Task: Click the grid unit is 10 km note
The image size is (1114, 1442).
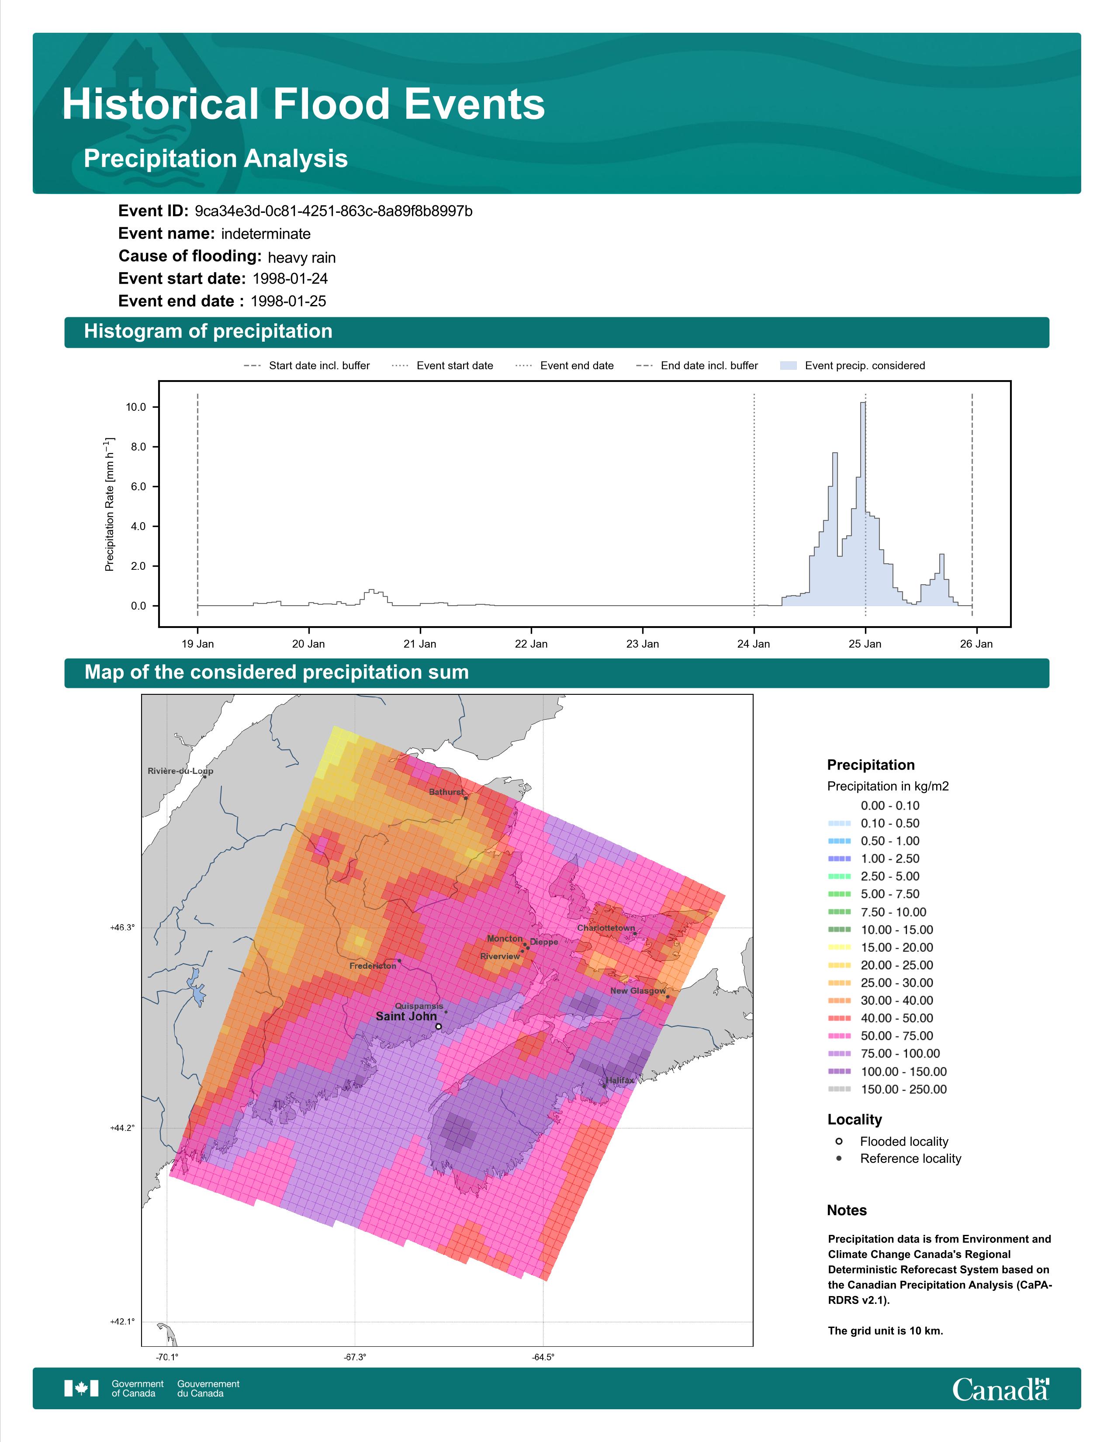Action: click(886, 1331)
